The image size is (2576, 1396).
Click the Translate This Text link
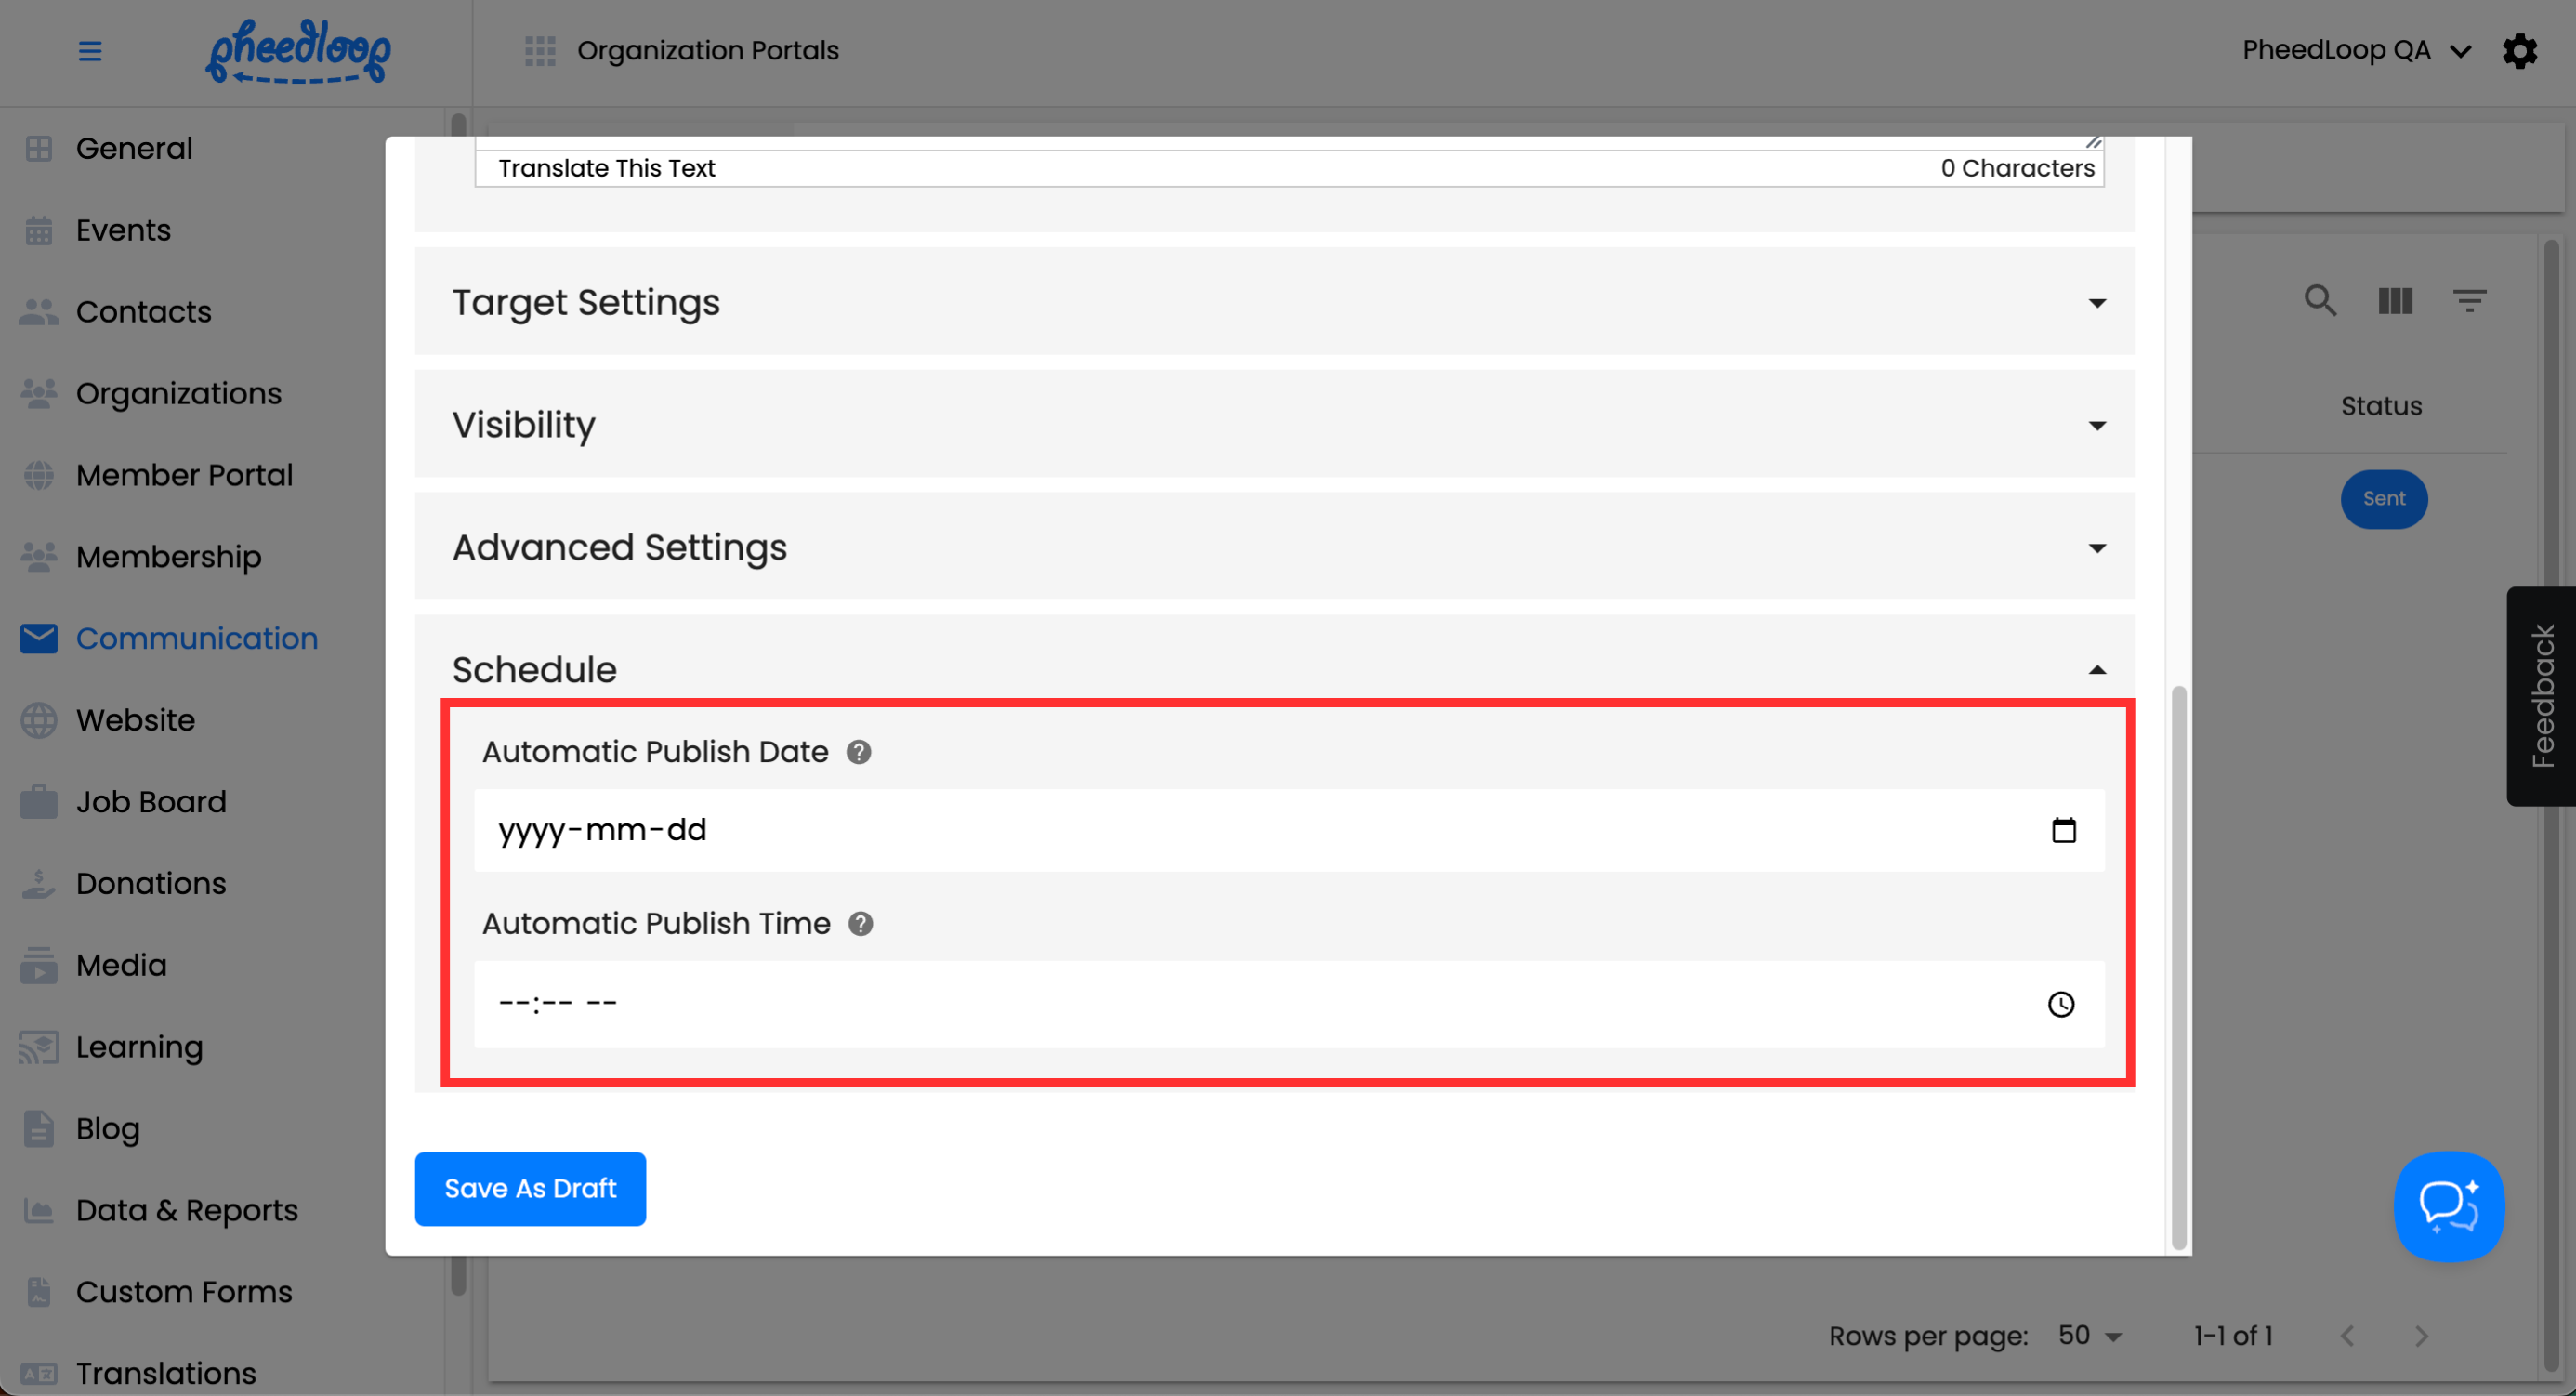tap(606, 168)
